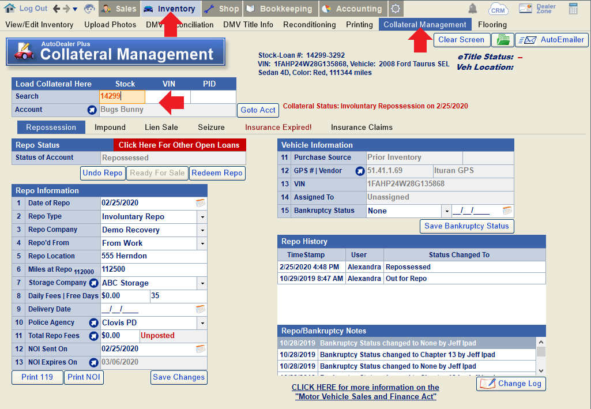The height and width of the screenshot is (409, 591).
Task: Click the blue arrow icon for GPS # | Vendor
Action: coord(360,171)
